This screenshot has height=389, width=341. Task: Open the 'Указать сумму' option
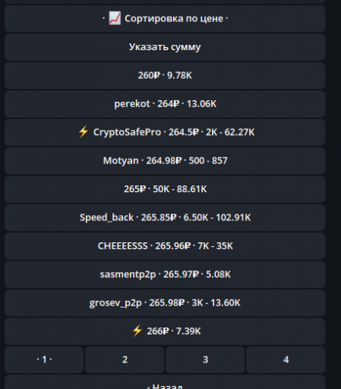click(x=165, y=47)
